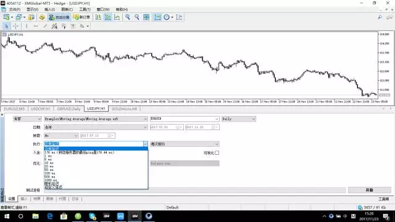Open the 工具(T) tools menu
Viewport: 395px width, 222px height.
coord(85,9)
